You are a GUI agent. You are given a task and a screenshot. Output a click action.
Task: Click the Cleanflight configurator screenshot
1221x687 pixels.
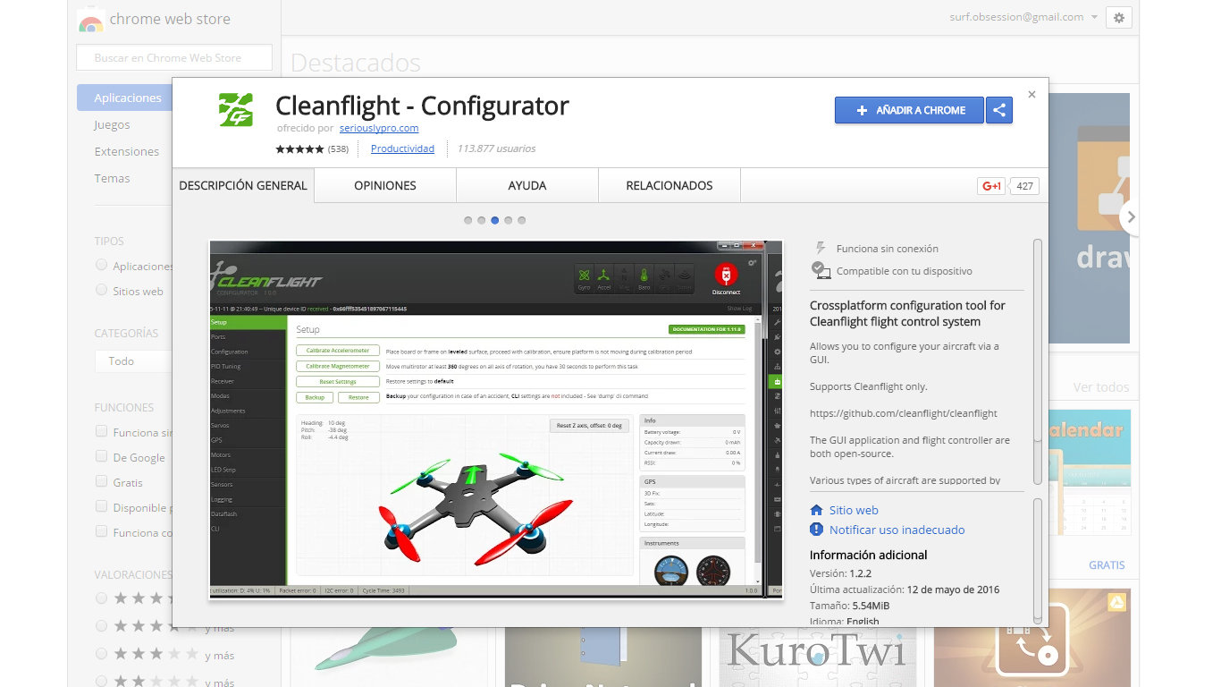click(x=496, y=420)
